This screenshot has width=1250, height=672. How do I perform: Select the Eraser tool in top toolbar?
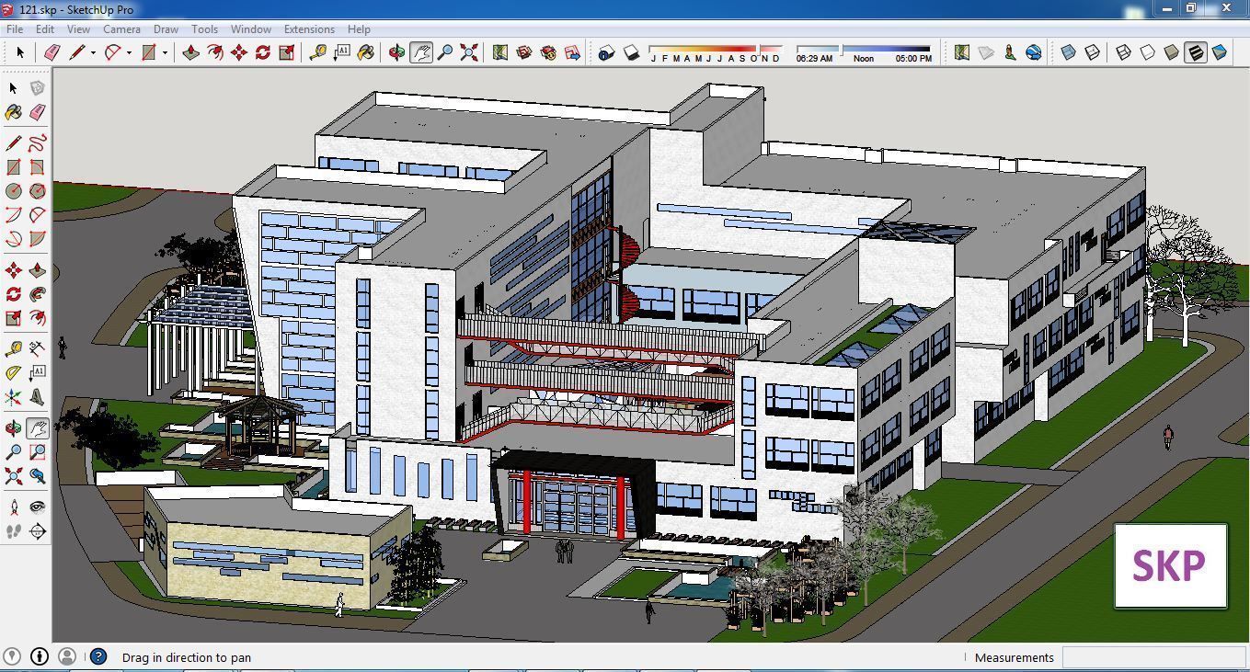click(x=52, y=52)
